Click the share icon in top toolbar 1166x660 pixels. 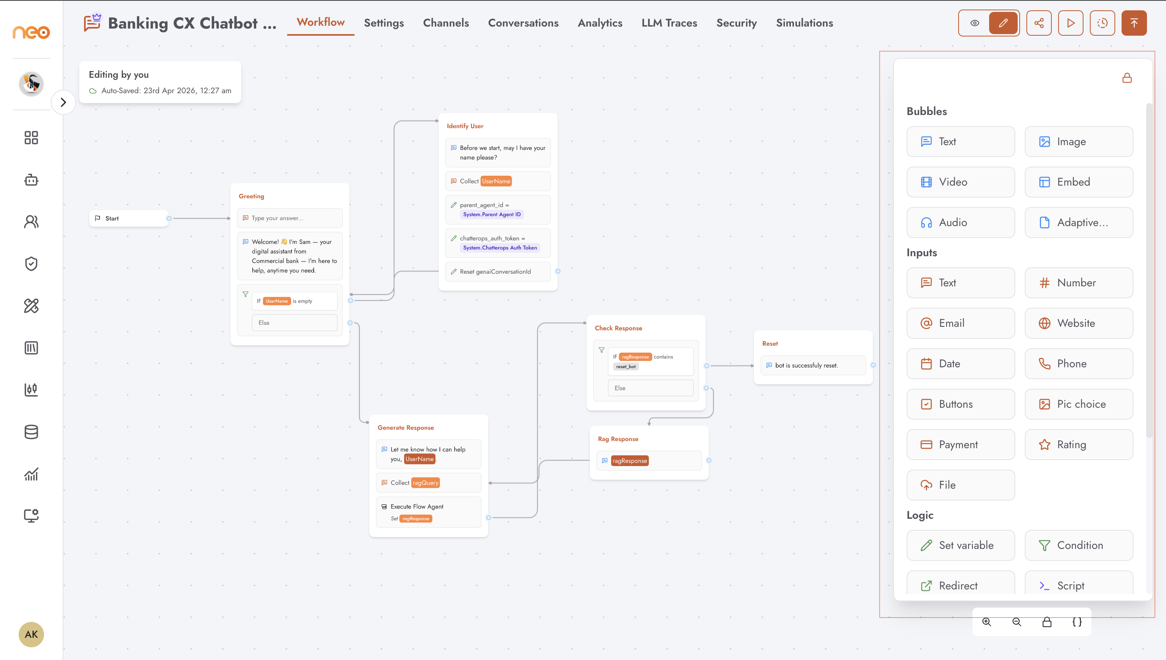click(x=1039, y=23)
